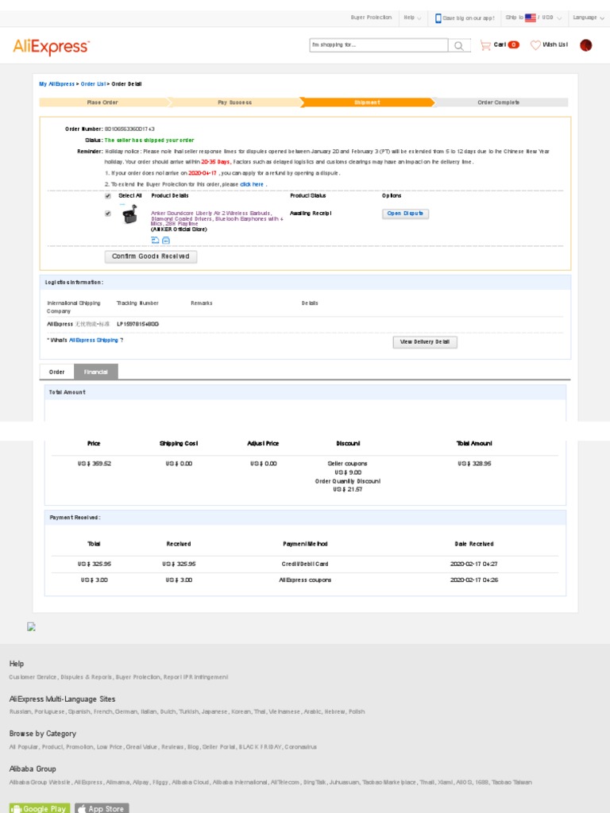The width and height of the screenshot is (610, 813).
Task: Click the red 2020-04-17 arrival date
Action: point(203,173)
